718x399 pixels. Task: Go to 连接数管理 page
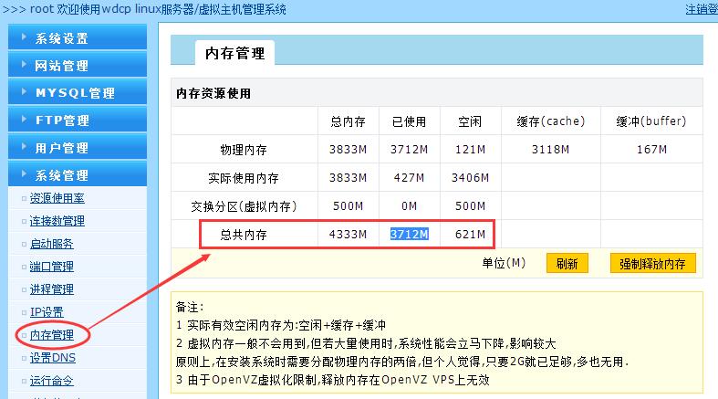click(57, 221)
